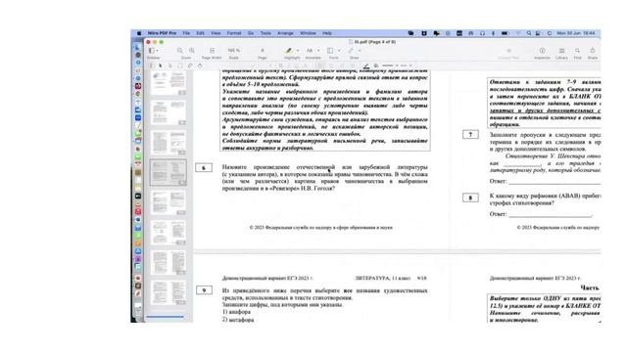
Task: Select sixth page thumbnail in sidebar
Action: point(169,233)
